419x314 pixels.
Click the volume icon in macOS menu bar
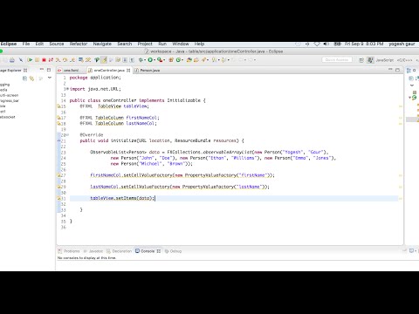coord(326,44)
